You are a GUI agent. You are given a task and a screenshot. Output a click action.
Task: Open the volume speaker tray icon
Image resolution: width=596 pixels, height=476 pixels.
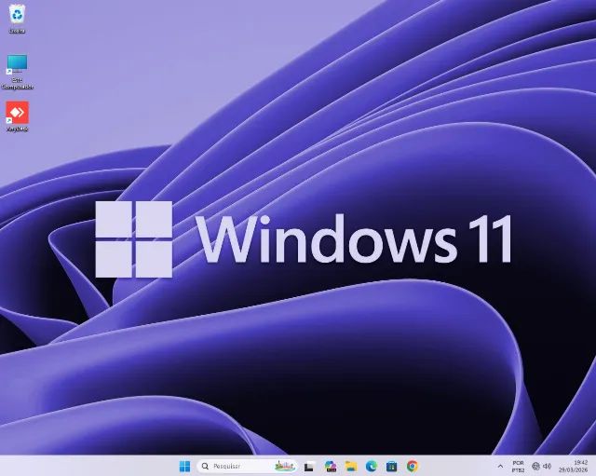click(548, 466)
